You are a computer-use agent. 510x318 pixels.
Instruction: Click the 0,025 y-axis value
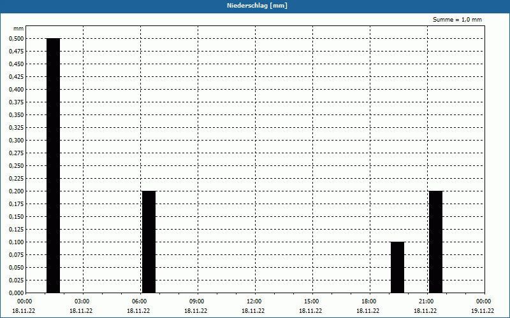tap(17, 280)
